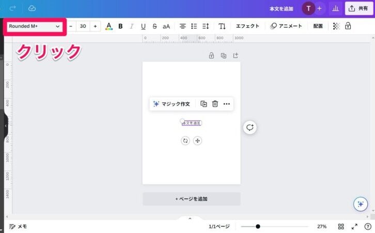Increase font size with plus button

[x=95, y=26]
